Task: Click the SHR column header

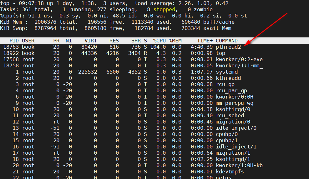Action: 136,41
